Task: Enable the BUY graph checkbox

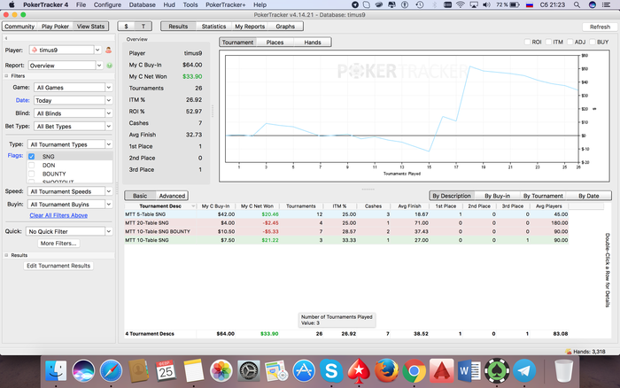Action: pos(593,42)
